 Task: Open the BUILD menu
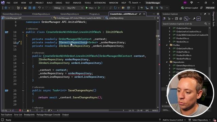pyautogui.click(x=50, y=3)
